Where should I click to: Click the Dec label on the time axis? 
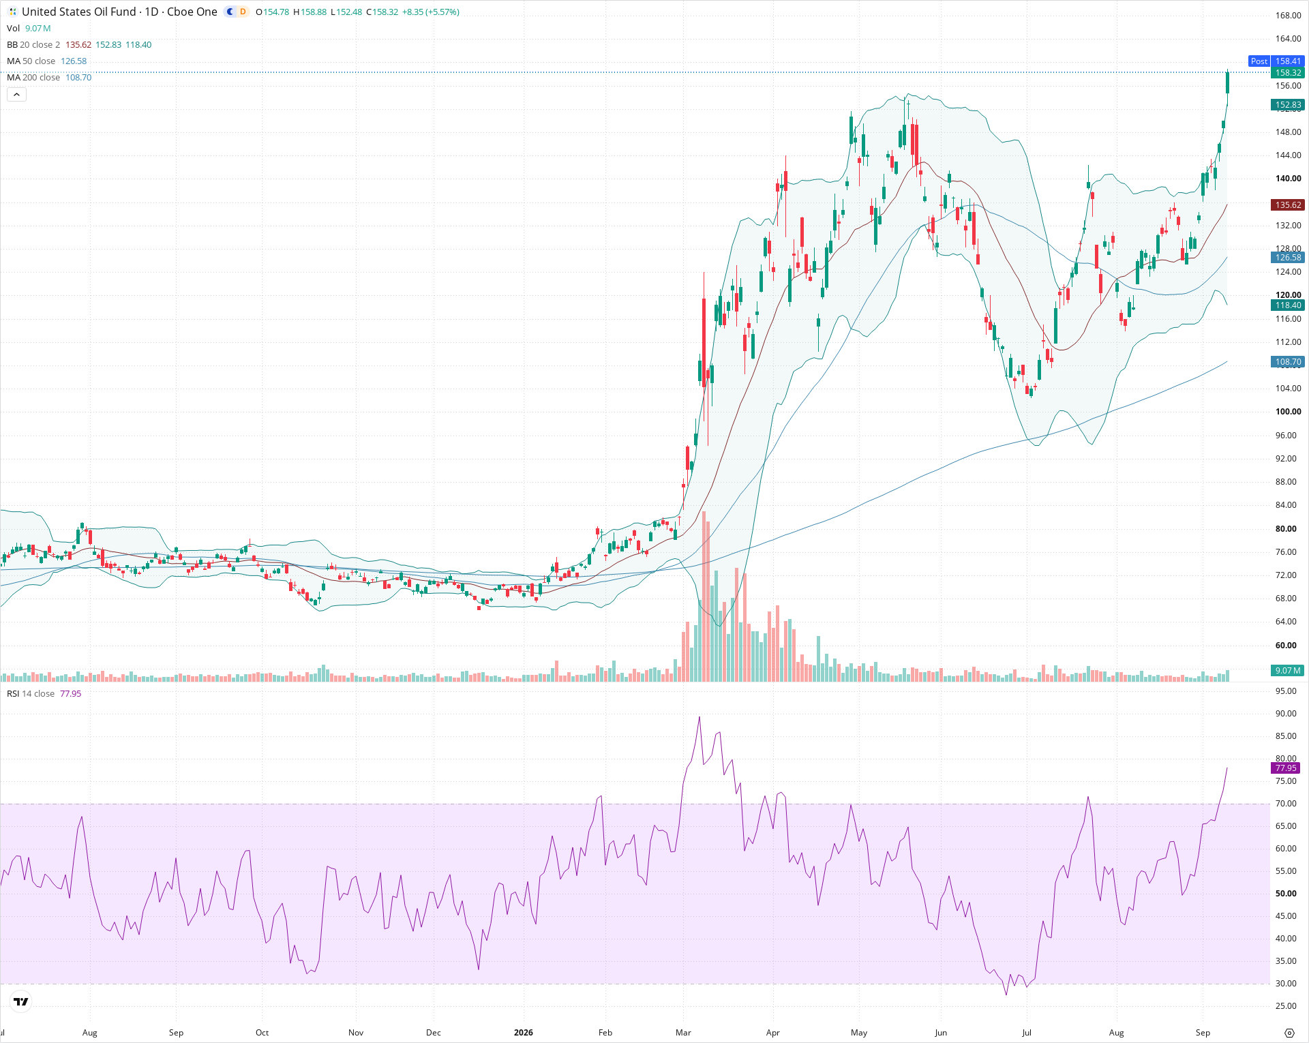pos(434,1032)
